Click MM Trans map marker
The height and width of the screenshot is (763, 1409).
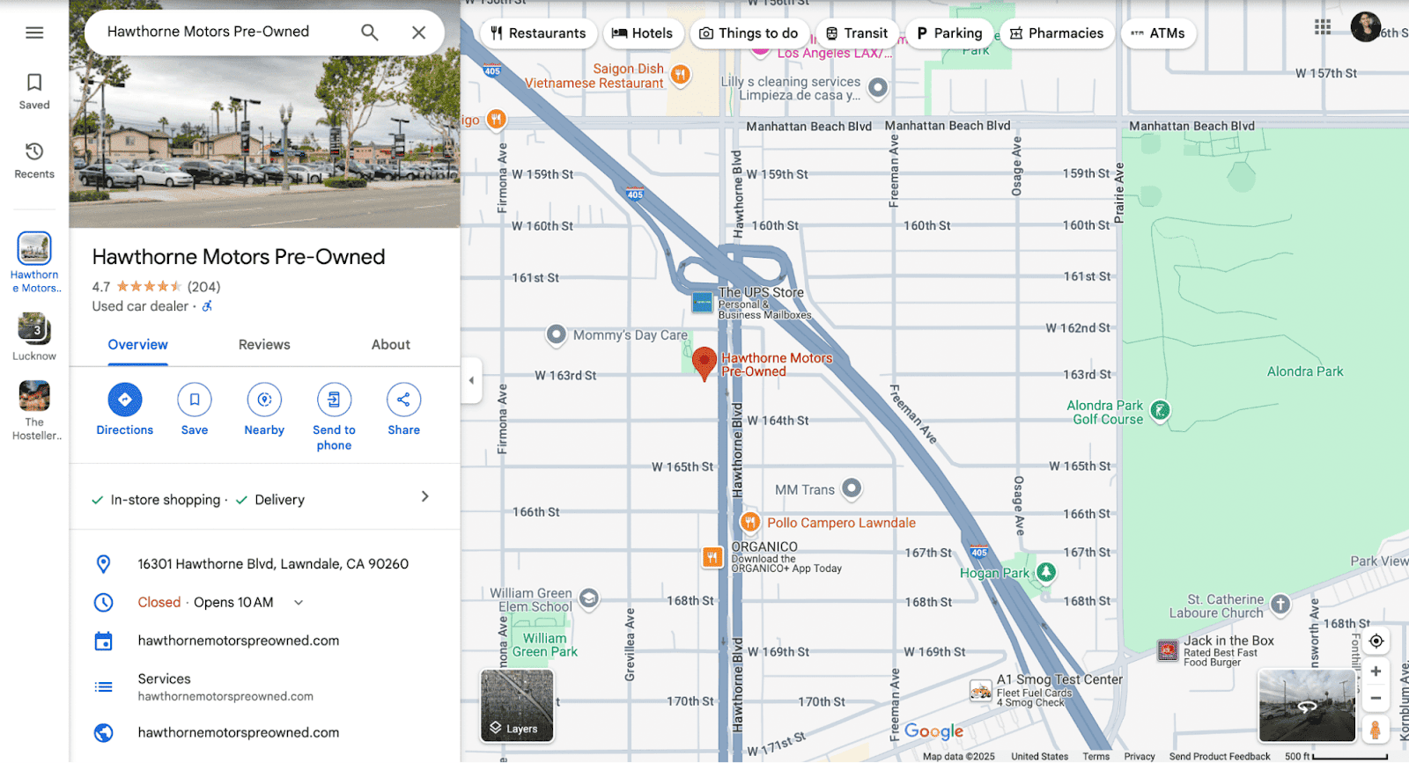click(852, 488)
